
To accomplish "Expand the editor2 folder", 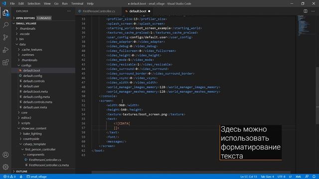I will (26, 118).
